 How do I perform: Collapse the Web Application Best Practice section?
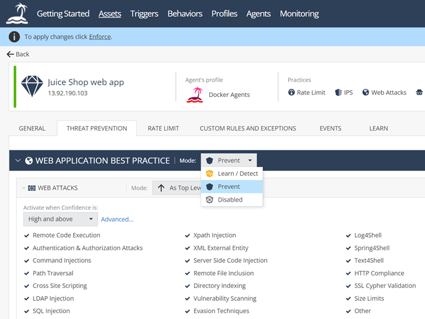[x=18, y=161]
